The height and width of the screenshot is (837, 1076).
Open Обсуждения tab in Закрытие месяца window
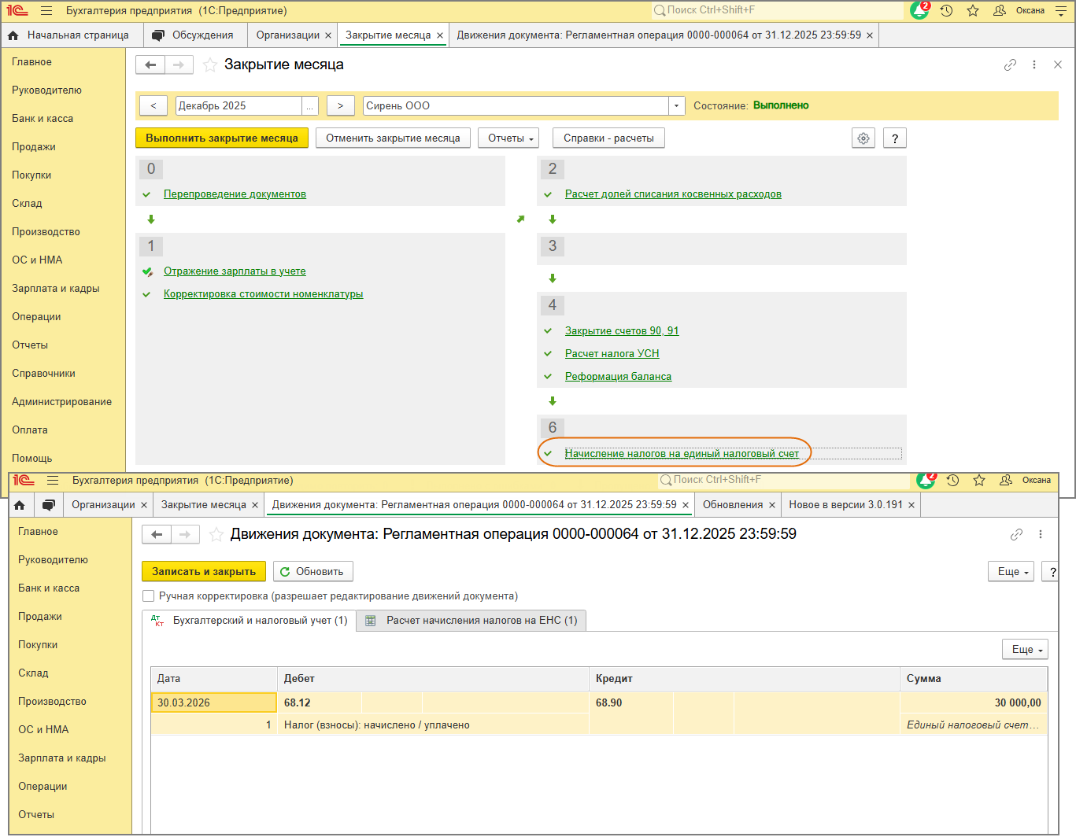(194, 35)
